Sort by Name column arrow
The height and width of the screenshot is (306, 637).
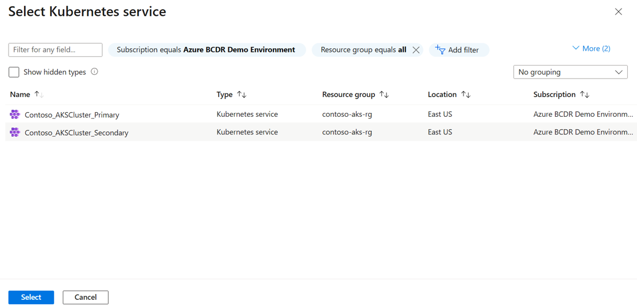pyautogui.click(x=38, y=95)
